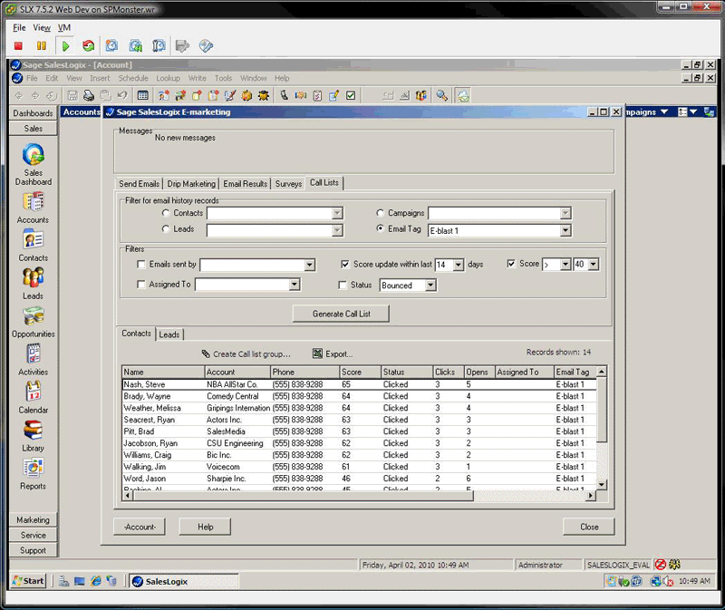Enable the Emails sent by checkbox
Image resolution: width=725 pixels, height=610 pixels.
point(141,265)
